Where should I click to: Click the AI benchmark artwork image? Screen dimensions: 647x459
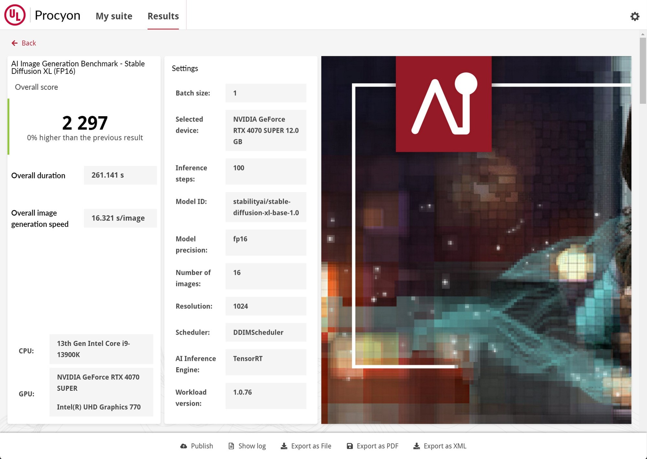(x=476, y=240)
